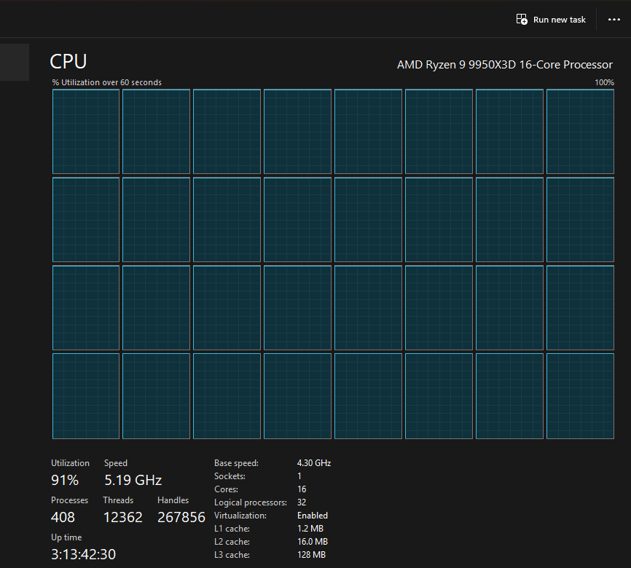Image resolution: width=631 pixels, height=568 pixels.
Task: Click the 5.19 GHz speed value
Action: [133, 480]
